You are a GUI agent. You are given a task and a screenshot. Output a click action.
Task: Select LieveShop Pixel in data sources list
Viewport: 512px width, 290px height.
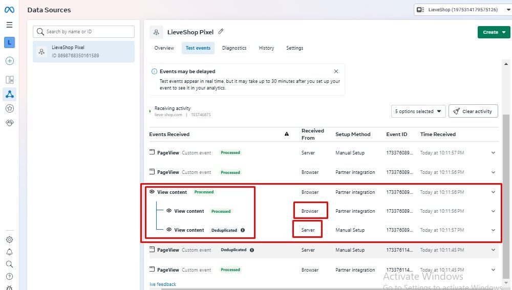pos(83,52)
